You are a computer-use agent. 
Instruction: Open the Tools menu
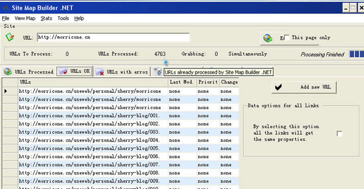[63, 18]
